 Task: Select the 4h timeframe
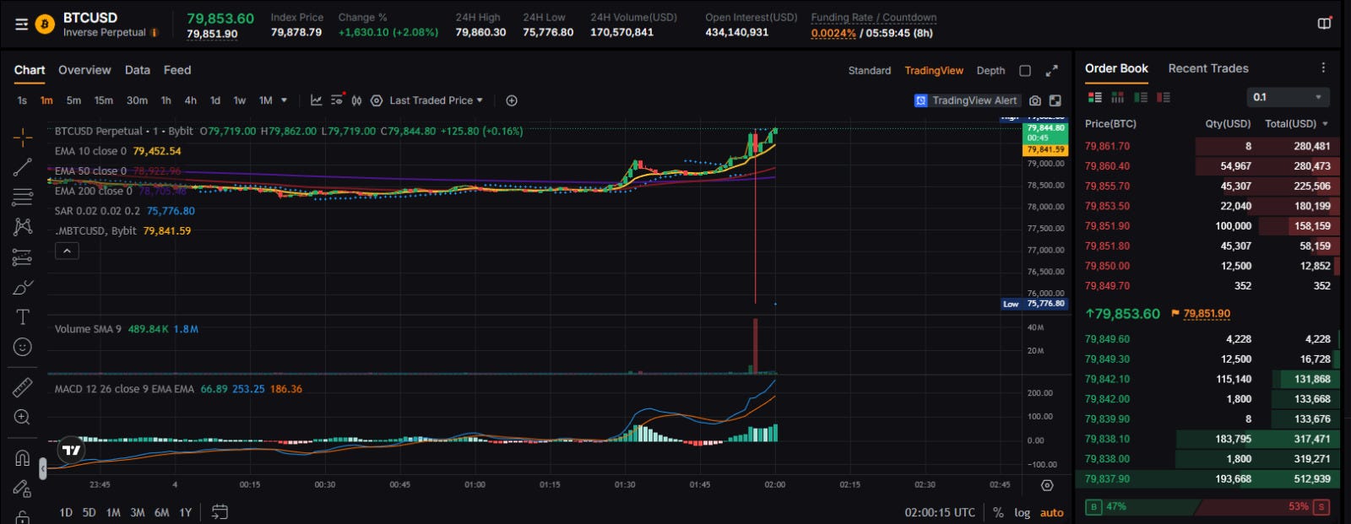click(191, 100)
